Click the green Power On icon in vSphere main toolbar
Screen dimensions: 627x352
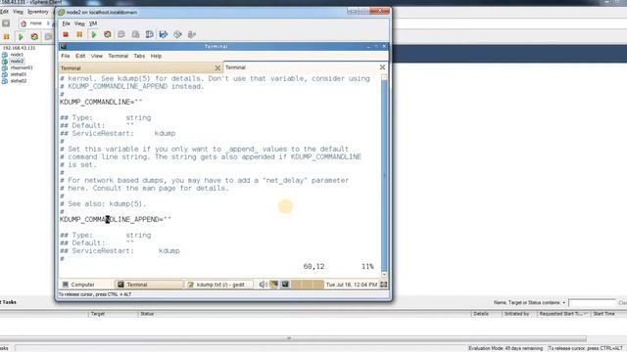coord(21,37)
